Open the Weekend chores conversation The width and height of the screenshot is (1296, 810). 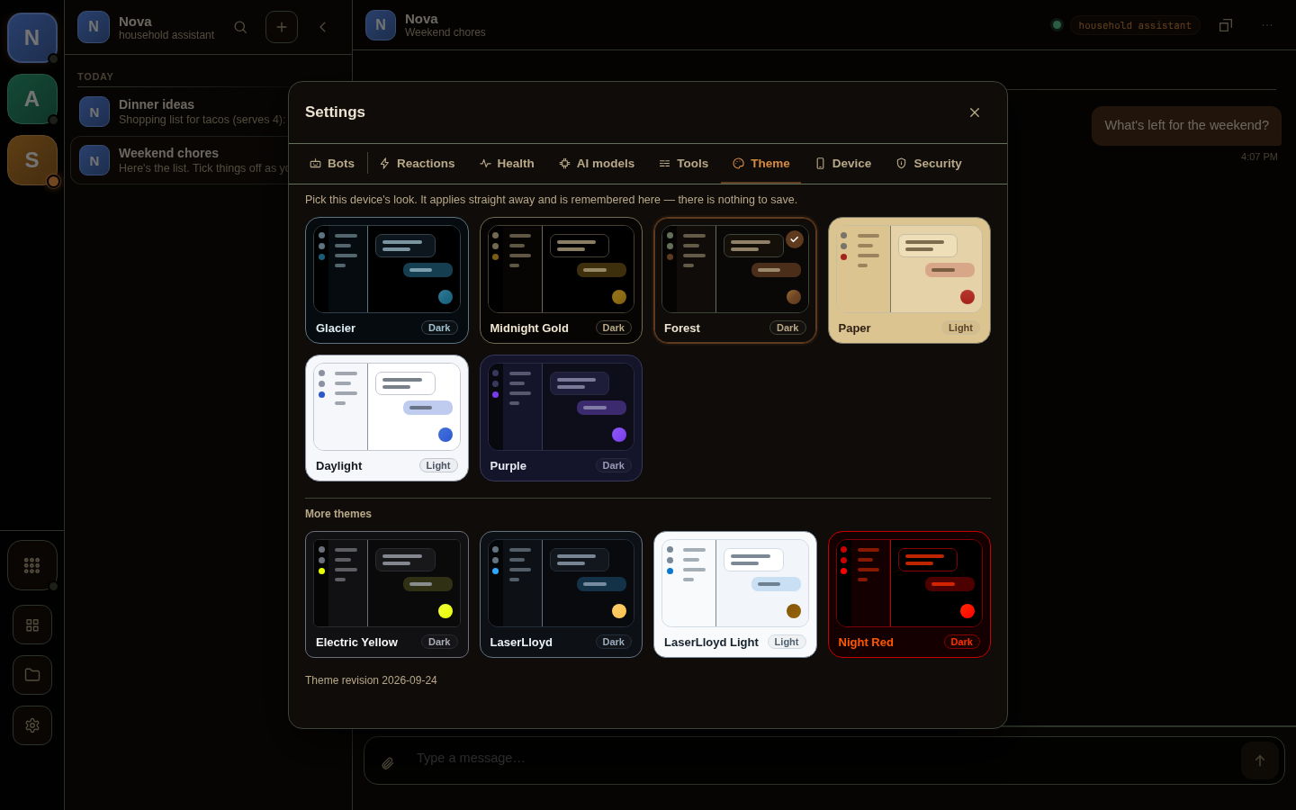pyautogui.click(x=208, y=160)
